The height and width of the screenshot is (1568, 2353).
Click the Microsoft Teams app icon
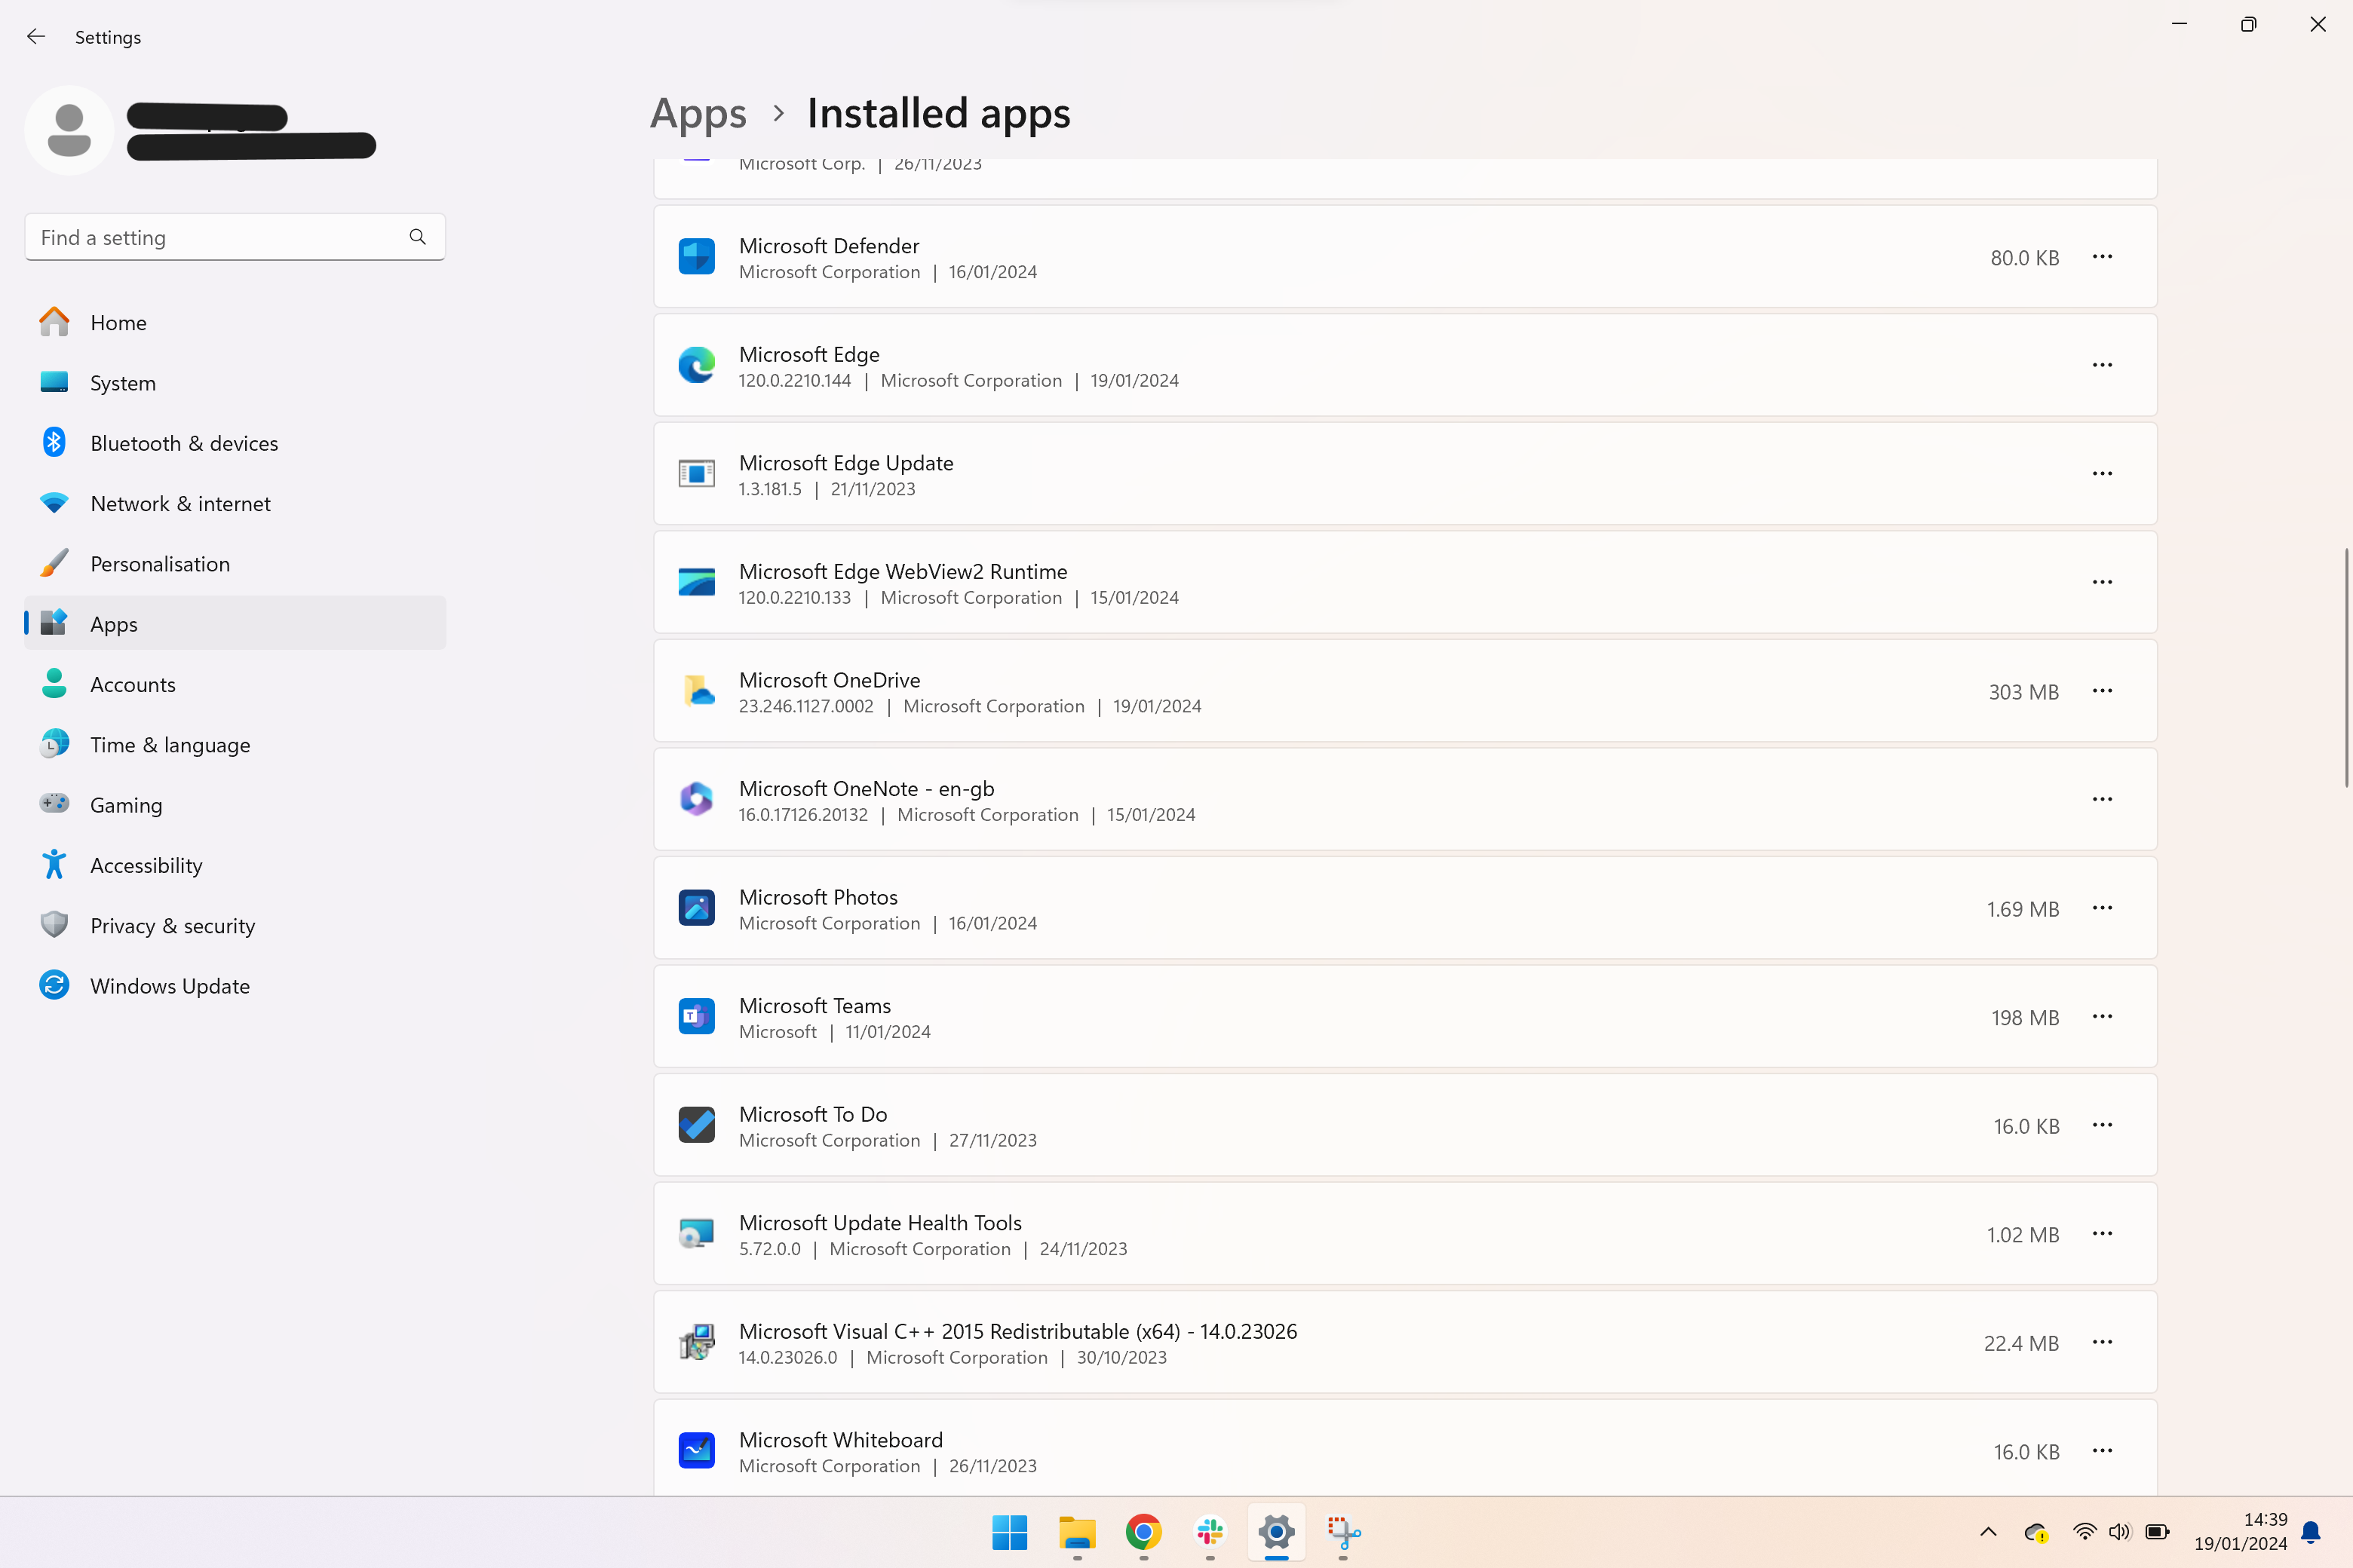[x=696, y=1016]
